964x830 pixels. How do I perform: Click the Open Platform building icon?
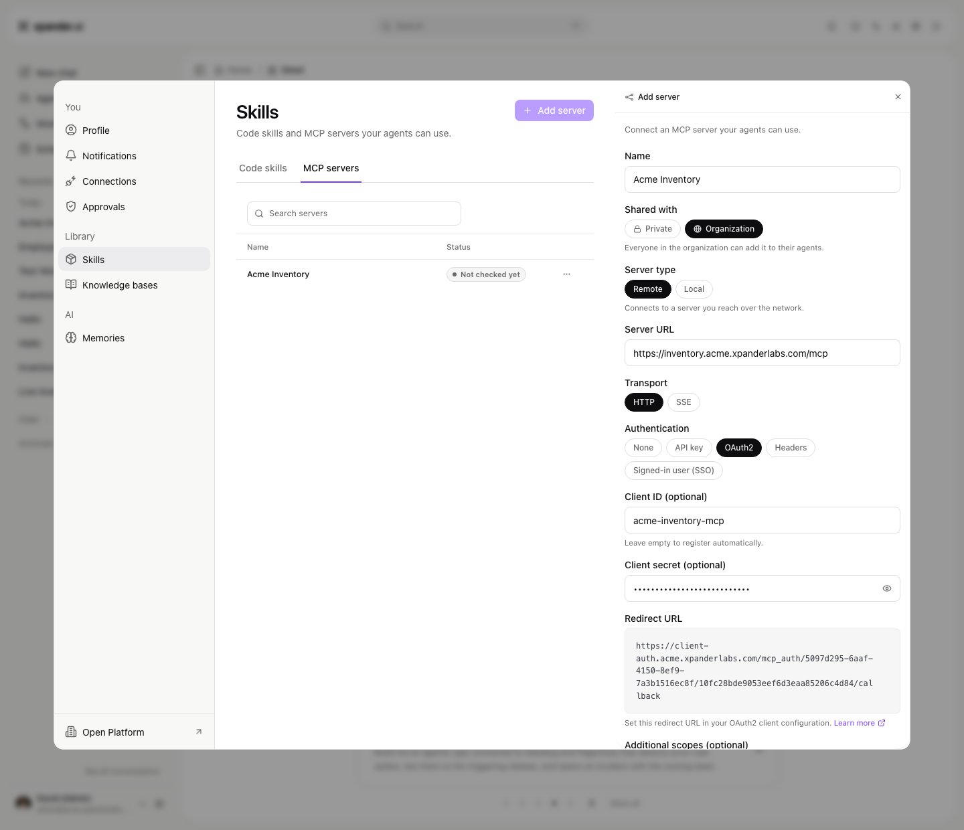(x=71, y=732)
